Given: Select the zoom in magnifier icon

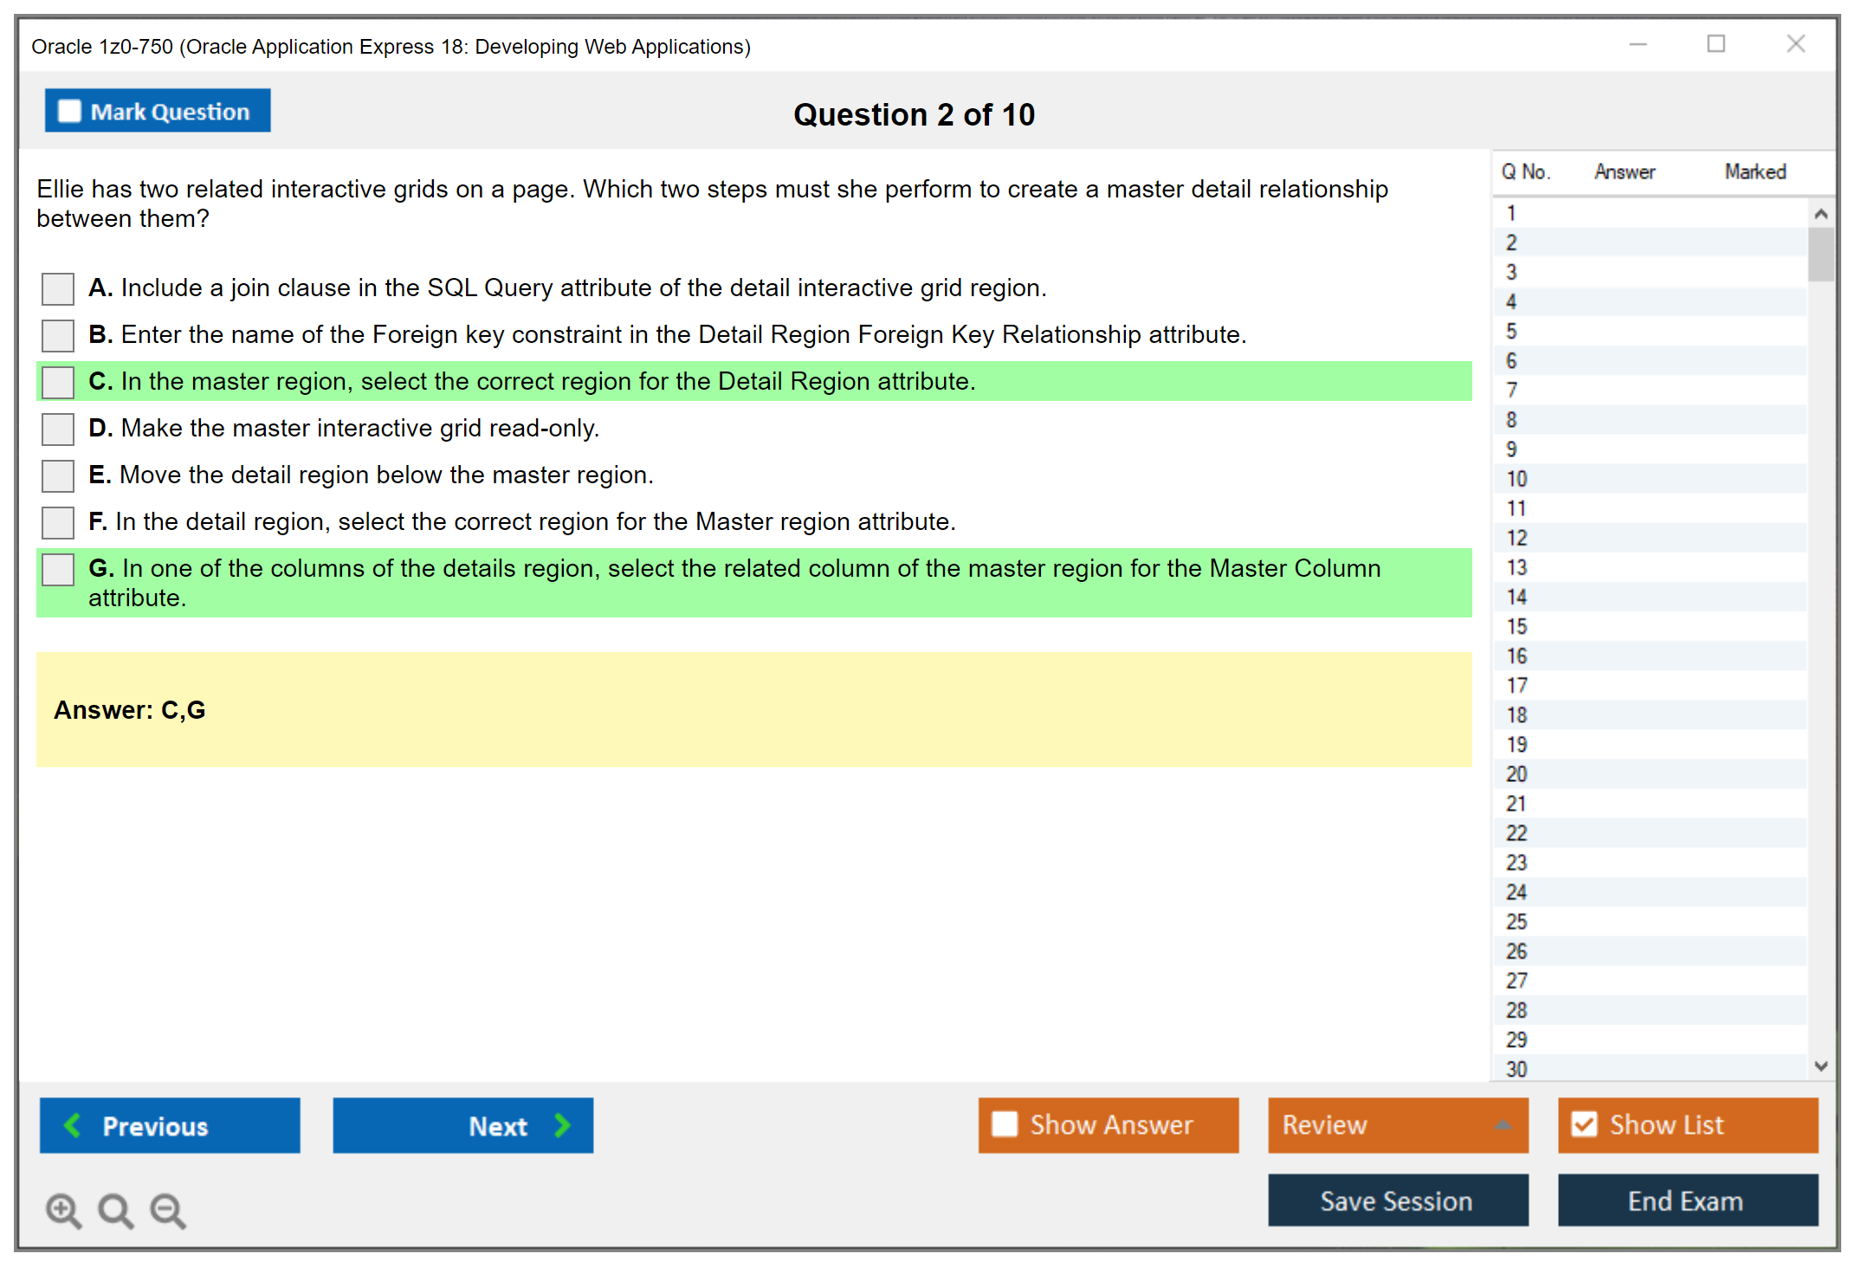Looking at the screenshot, I should (x=63, y=1211).
